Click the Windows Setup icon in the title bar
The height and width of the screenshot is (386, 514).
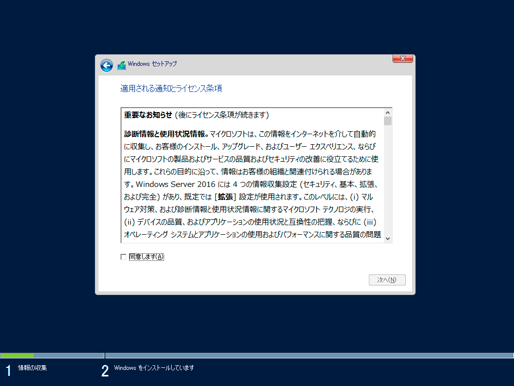[x=120, y=65]
